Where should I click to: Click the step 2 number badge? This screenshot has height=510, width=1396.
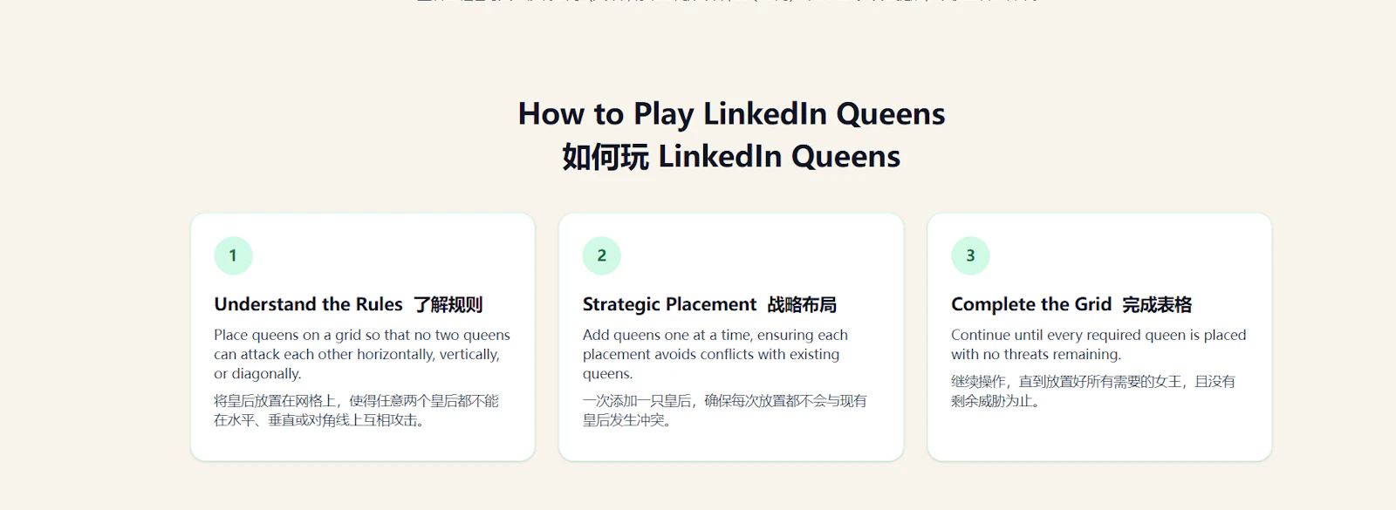point(601,255)
